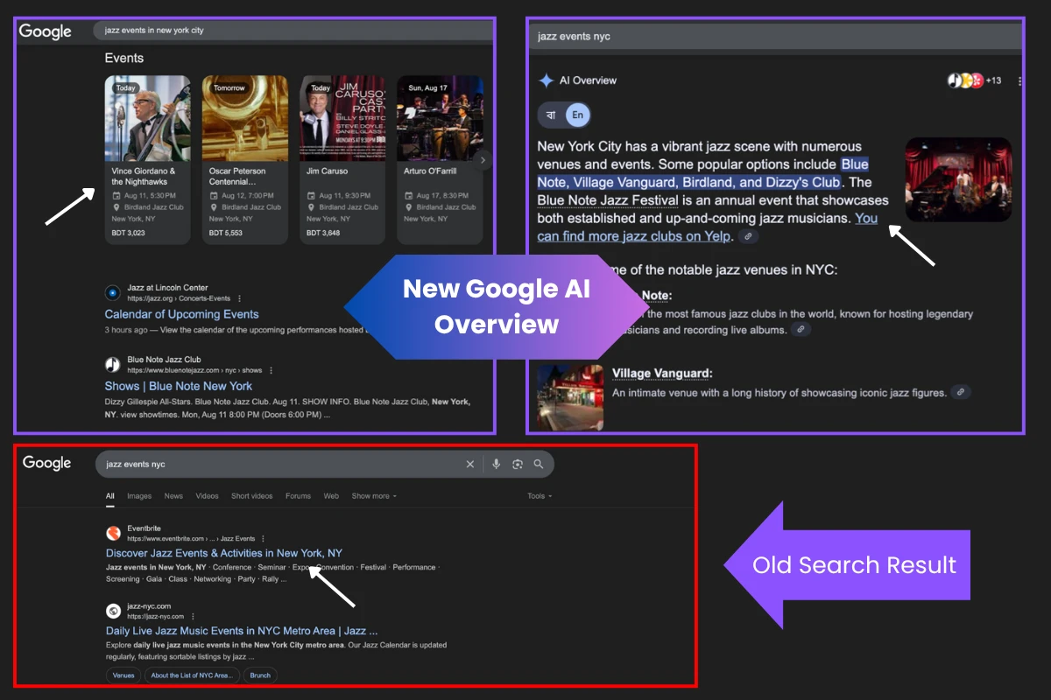Viewport: 1051px width, 700px height.
Task: Open the AI Overview three-dot menu
Action: click(x=1019, y=80)
